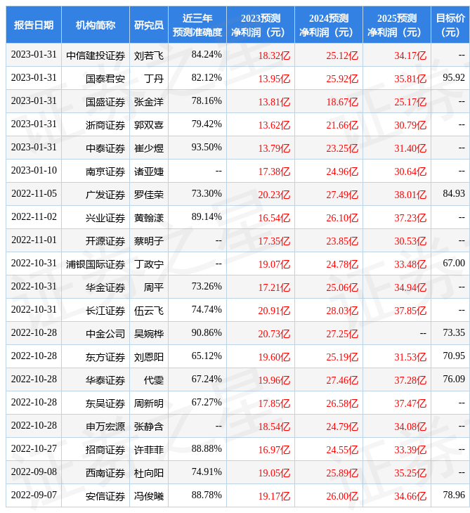
Task: Click target price 76.09
Action: point(454,379)
